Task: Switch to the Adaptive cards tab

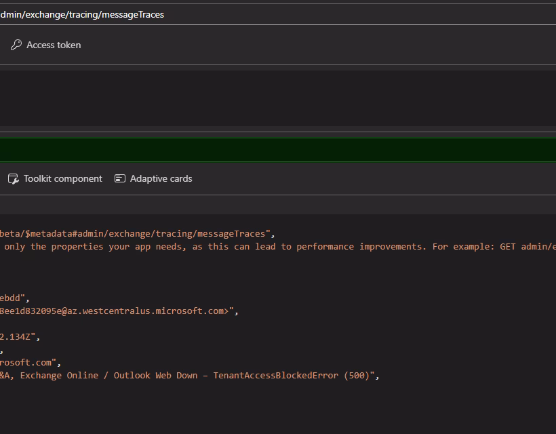Action: (161, 178)
